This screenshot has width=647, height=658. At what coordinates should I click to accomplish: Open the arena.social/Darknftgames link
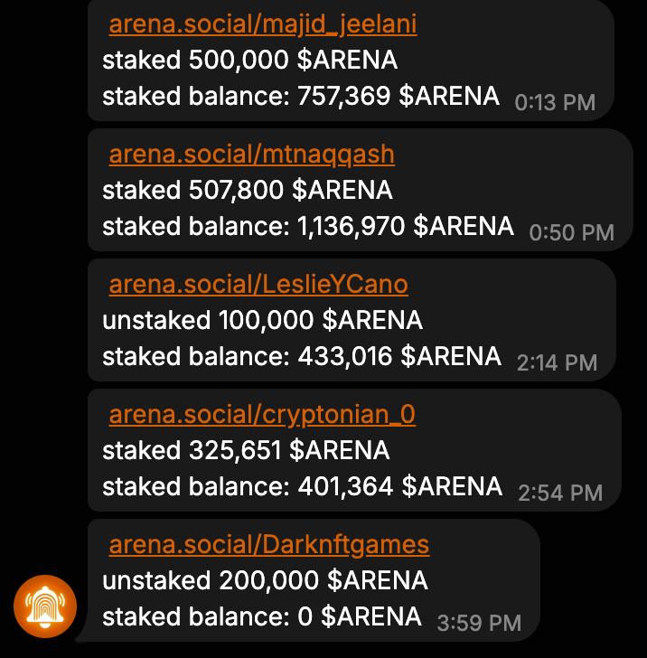click(x=268, y=545)
